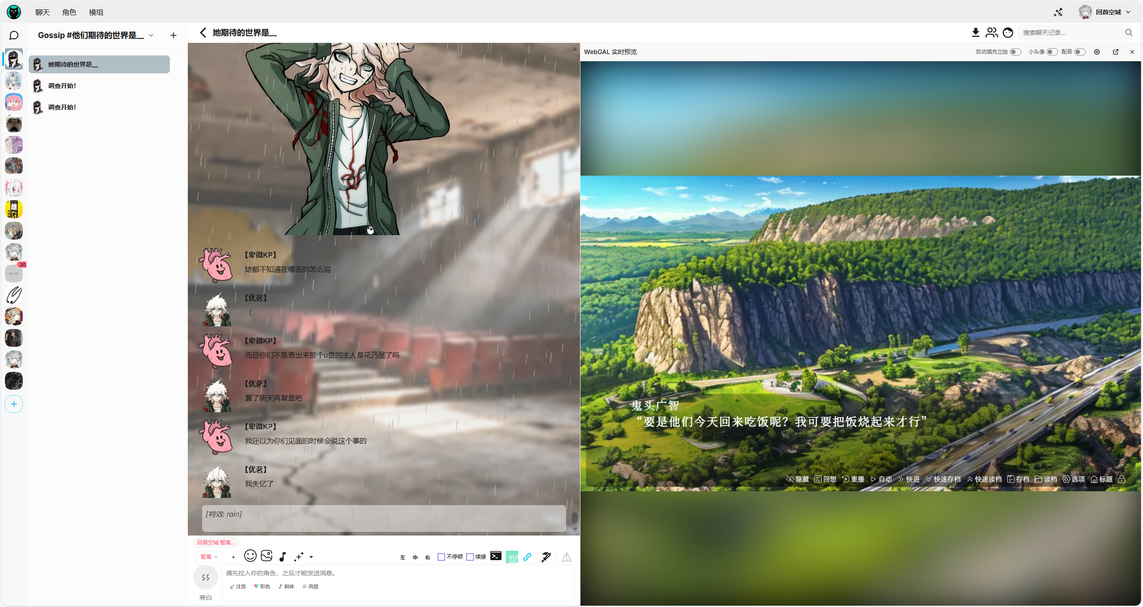Add background music with the note icon
This screenshot has height=607, width=1143.
pyautogui.click(x=282, y=556)
